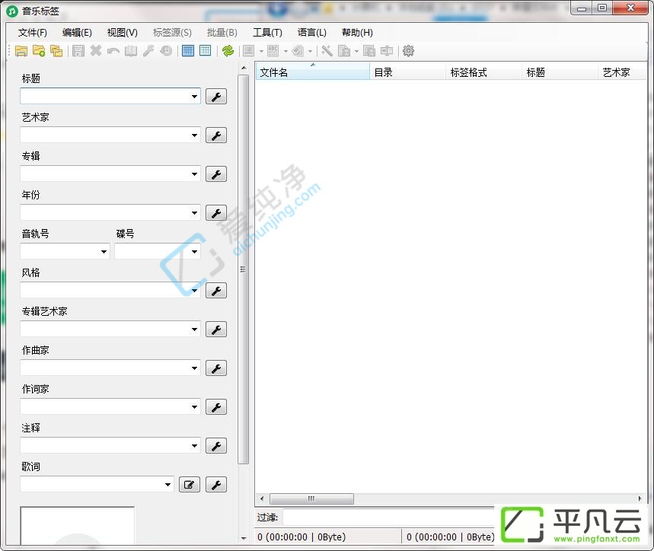
Task: Click the magic wand toolbar icon
Action: (327, 51)
